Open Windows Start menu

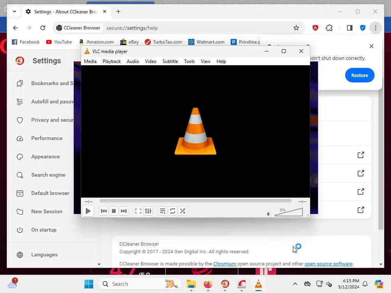(89, 284)
